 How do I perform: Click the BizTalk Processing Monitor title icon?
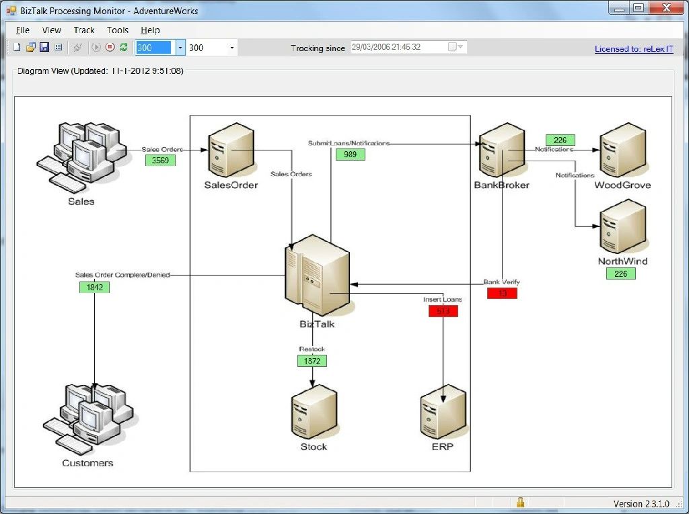[x=11, y=10]
